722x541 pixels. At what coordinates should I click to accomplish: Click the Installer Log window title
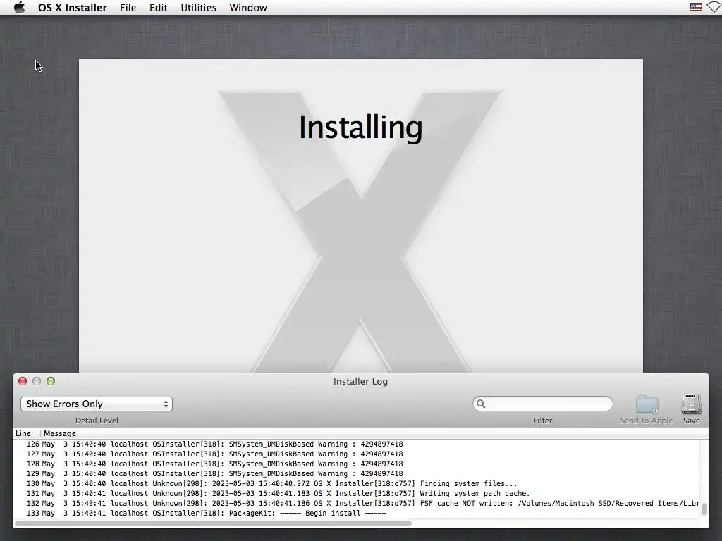click(360, 381)
